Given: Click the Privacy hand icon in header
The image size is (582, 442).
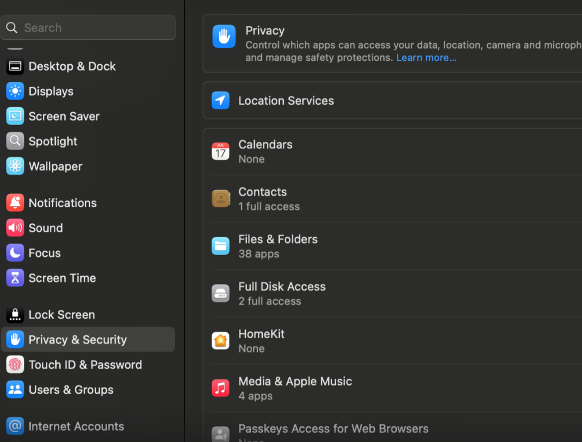Looking at the screenshot, I should point(224,37).
